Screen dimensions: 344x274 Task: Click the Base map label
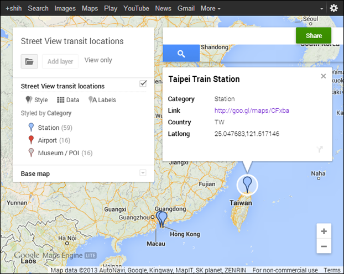[x=35, y=173]
